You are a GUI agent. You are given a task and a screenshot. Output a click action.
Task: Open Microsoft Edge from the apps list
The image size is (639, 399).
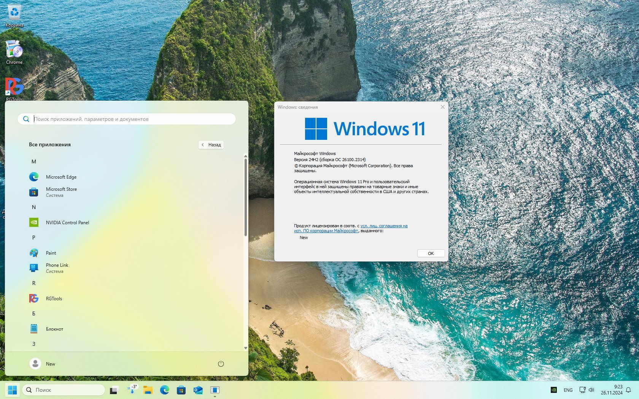tap(61, 177)
